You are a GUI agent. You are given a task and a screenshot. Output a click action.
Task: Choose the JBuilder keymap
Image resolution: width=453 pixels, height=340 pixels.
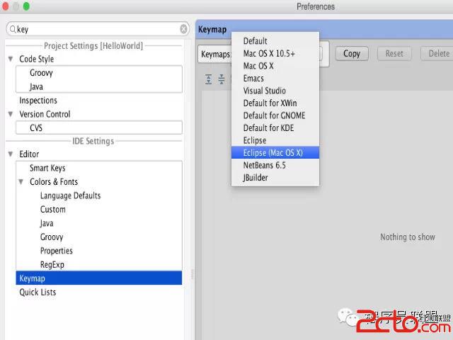click(x=275, y=178)
